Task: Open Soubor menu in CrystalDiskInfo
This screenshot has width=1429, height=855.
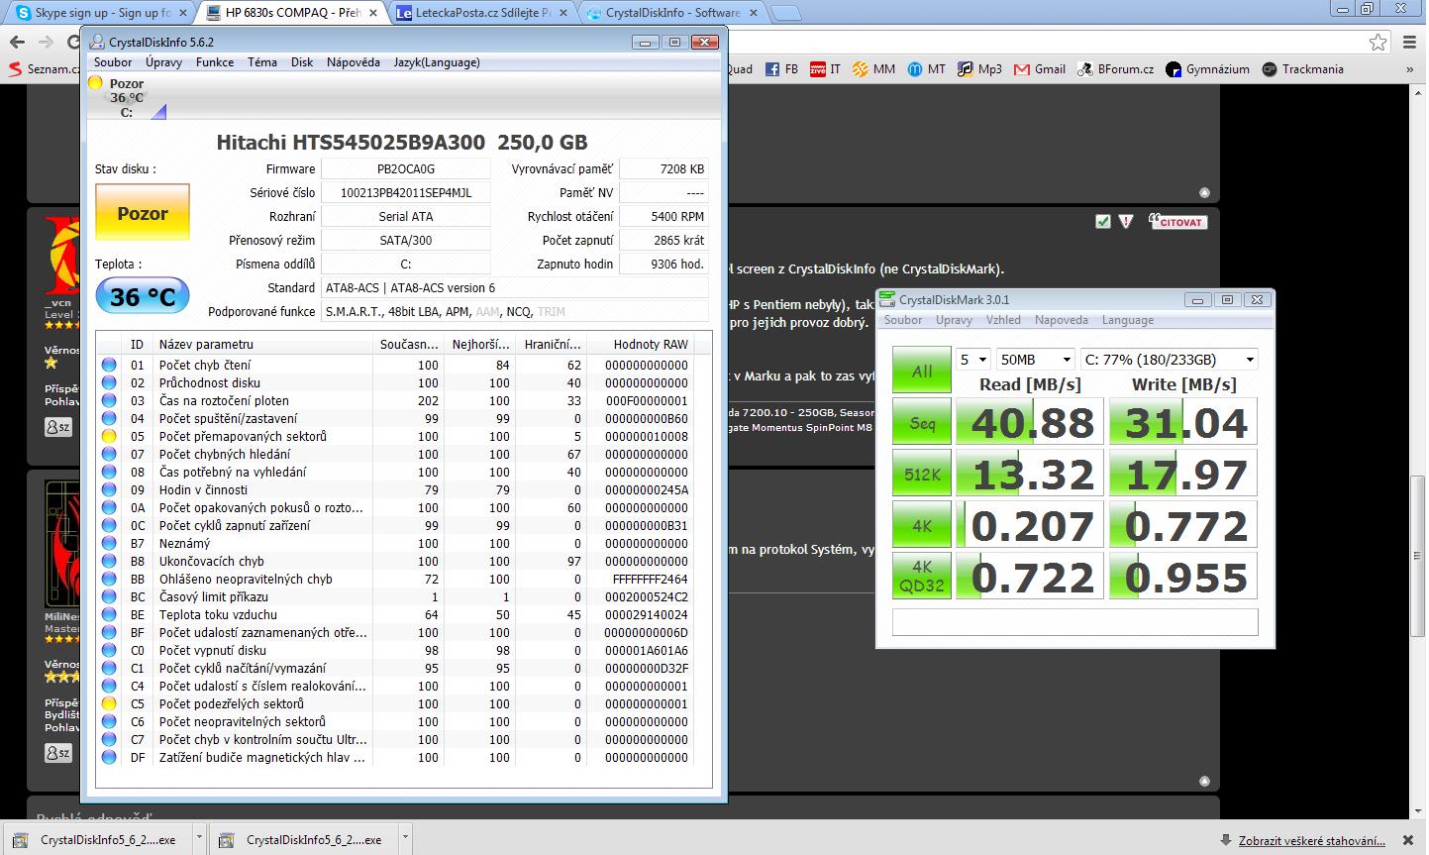Action: (113, 62)
